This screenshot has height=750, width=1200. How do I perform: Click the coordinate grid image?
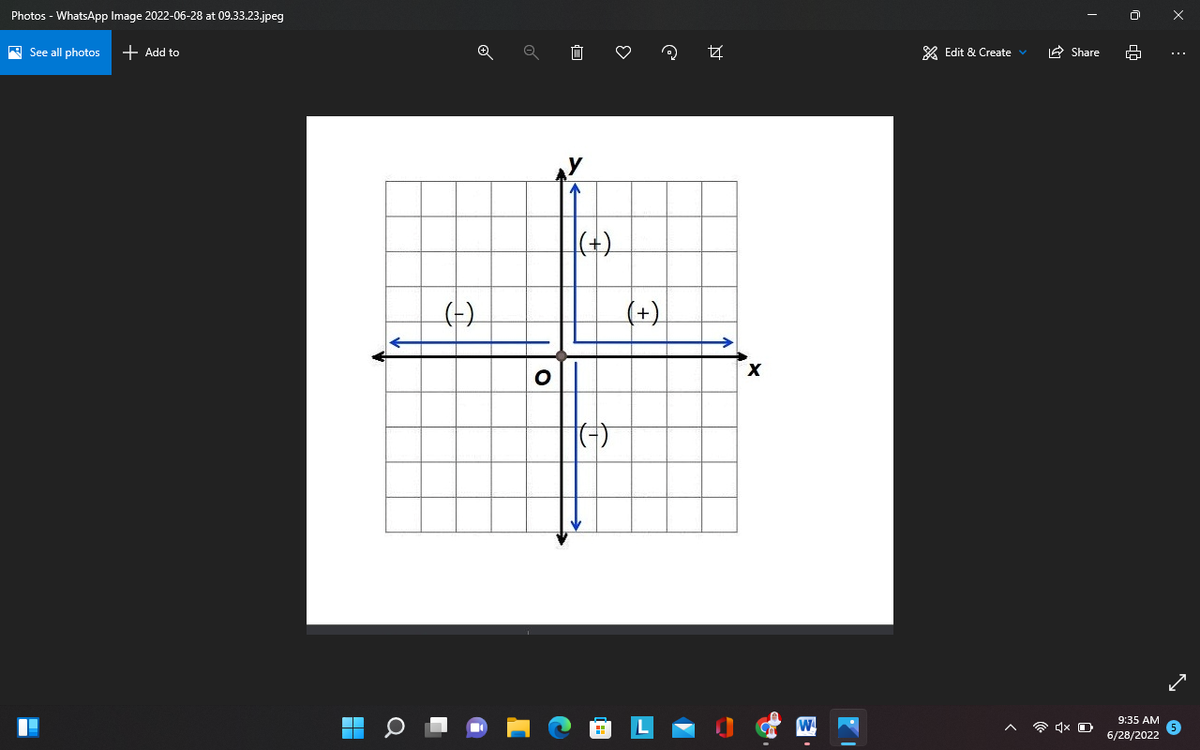tap(599, 370)
